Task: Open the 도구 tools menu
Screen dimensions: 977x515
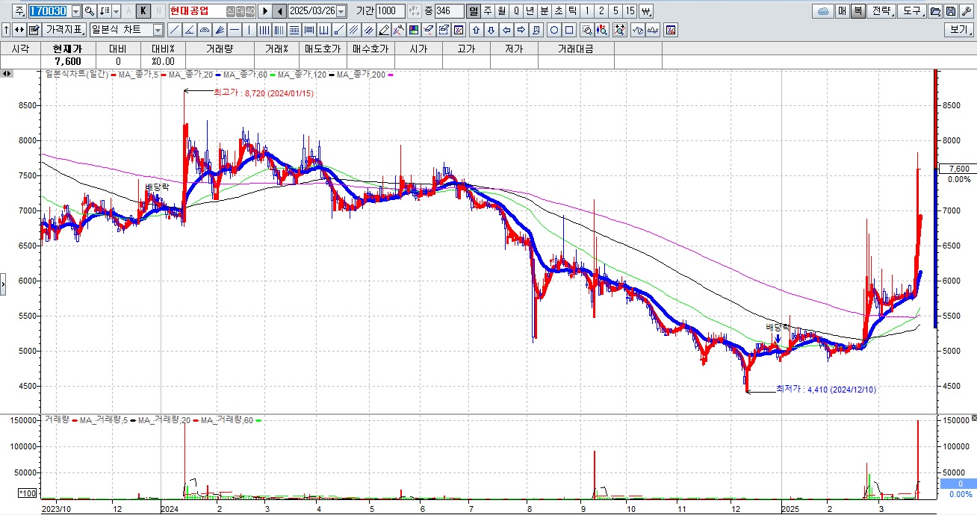Action: (x=912, y=11)
